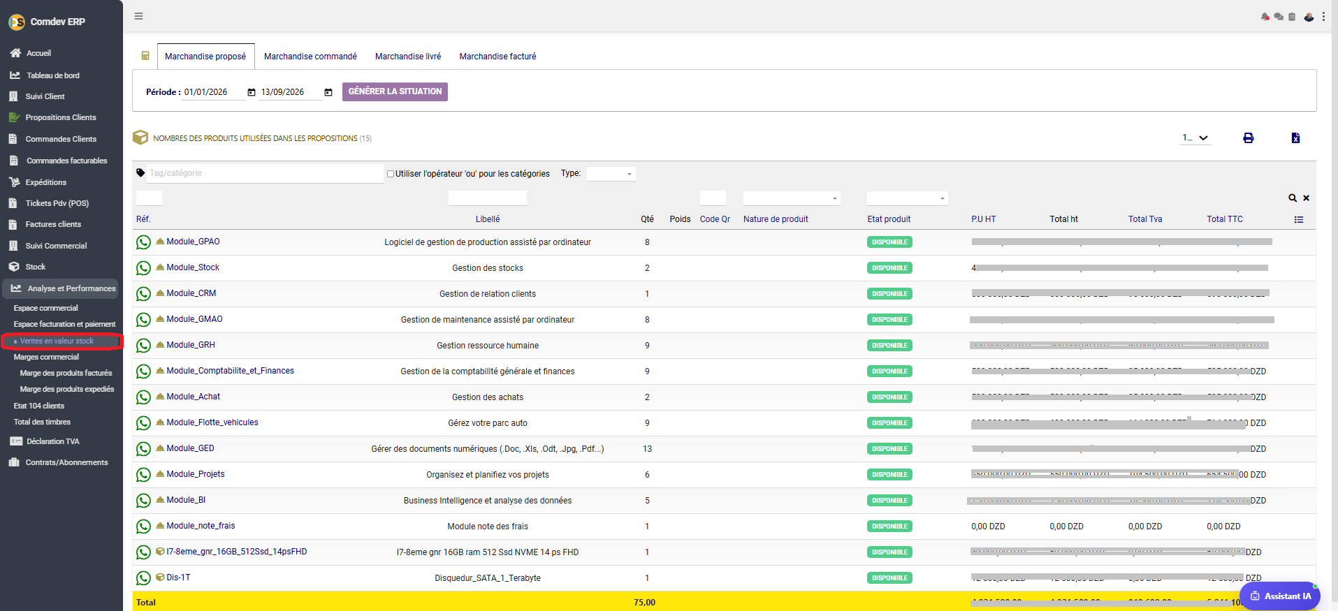Click WhatsApp icon for Module_note_frais

[x=143, y=527]
